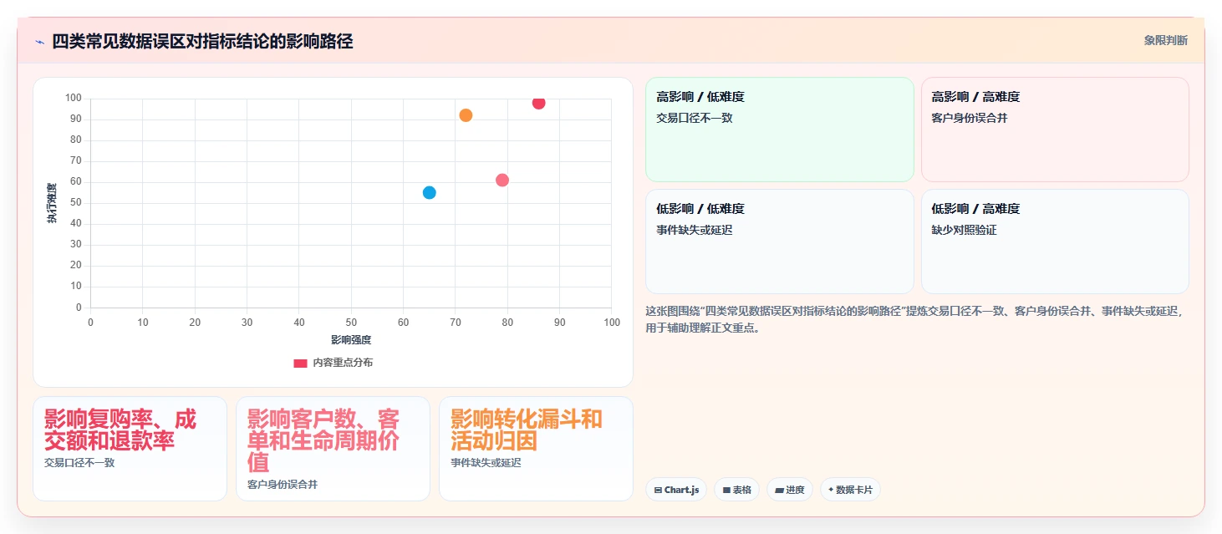Click 事件缺失或延迟 caption under orange headline

[x=486, y=462]
